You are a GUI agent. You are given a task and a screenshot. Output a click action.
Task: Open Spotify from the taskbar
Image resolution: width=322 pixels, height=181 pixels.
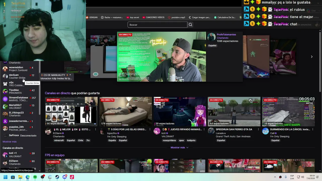point(35,177)
